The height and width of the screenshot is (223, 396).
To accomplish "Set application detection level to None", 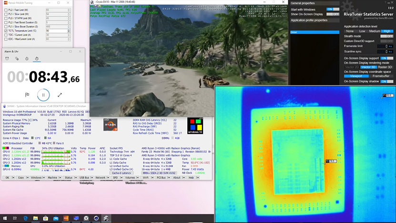I will tap(350, 31).
